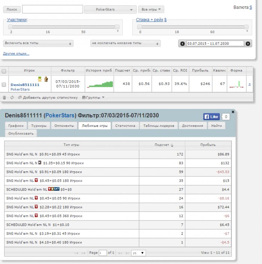Open the Статистика tab

click(125, 126)
